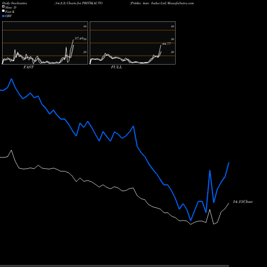Open the FULL stochastic mini chart
This screenshot has width=267, height=267.
[132, 43]
